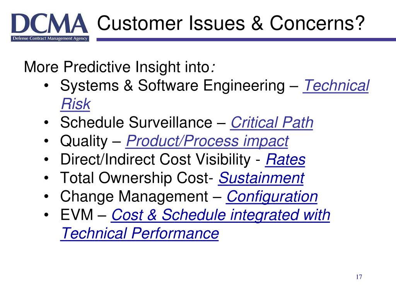Click Systems & Software Engineering bullet text
Image resolution: width=396 pixels, height=297 pixels.
[172, 85]
